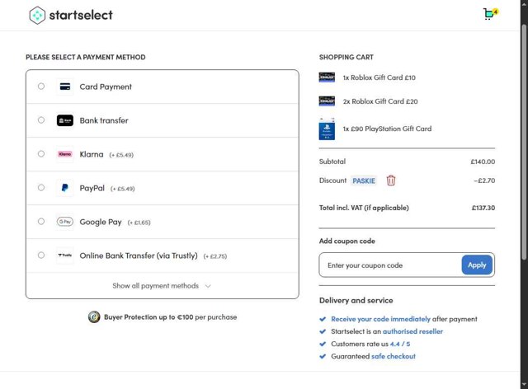
Task: Click the Startselect logo
Action: [x=71, y=15]
